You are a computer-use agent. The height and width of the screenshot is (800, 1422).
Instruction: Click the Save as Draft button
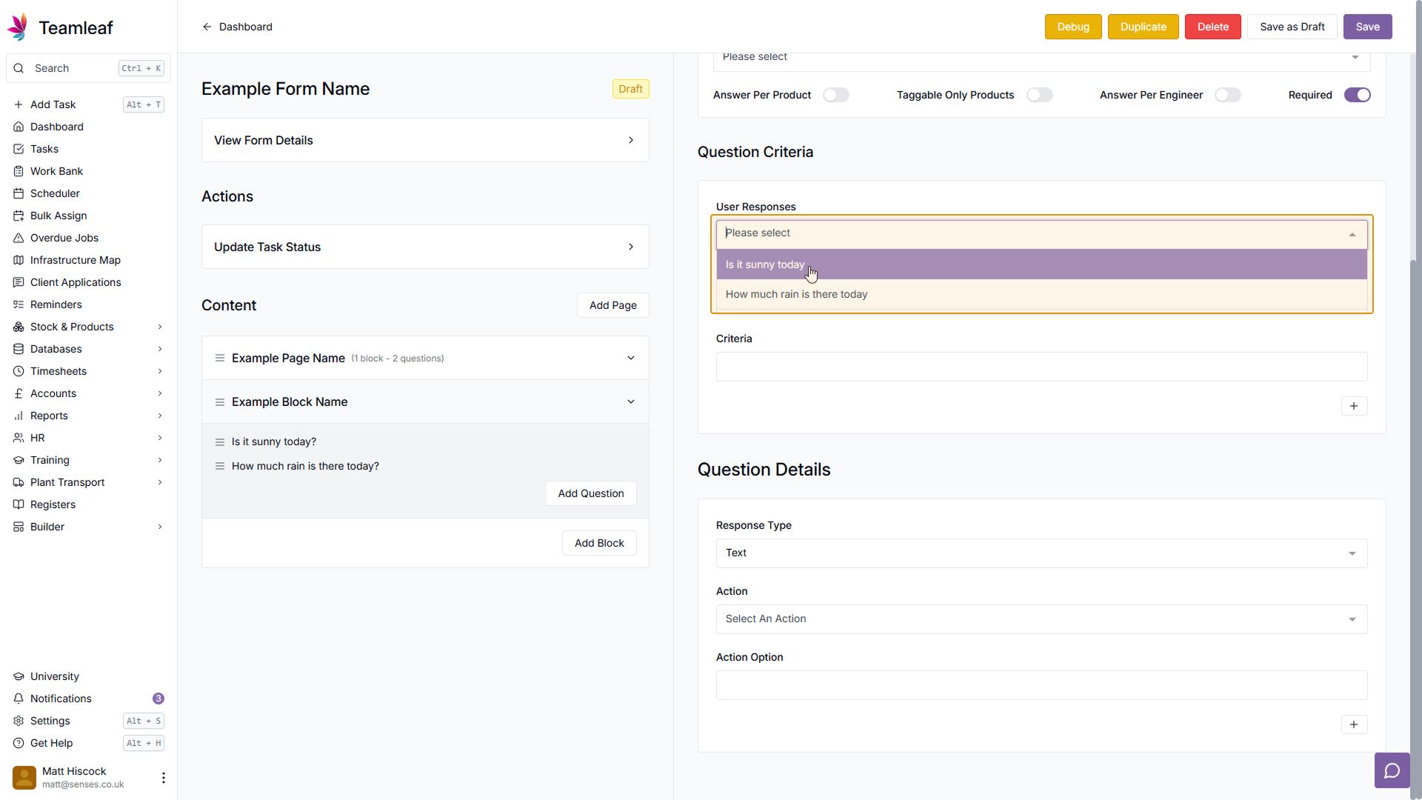tap(1292, 27)
